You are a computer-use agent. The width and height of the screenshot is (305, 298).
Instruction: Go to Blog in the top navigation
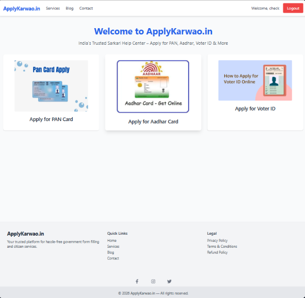click(x=69, y=8)
